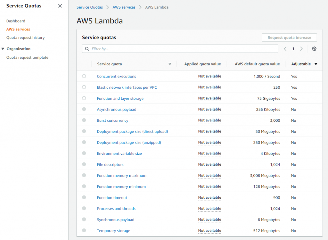Open the Quota request template page
Viewport: 328px width, 240px height.
27,57
